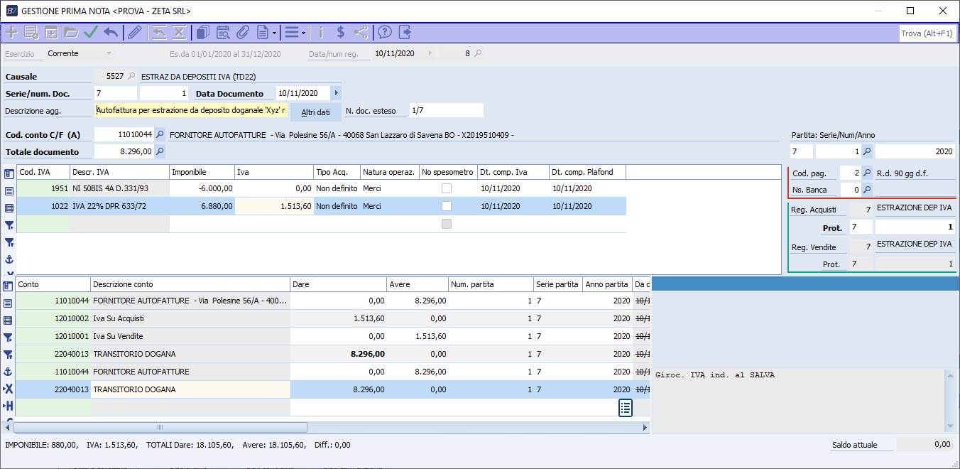Click the share toolbar icon
The height and width of the screenshot is (469, 960).
361,32
